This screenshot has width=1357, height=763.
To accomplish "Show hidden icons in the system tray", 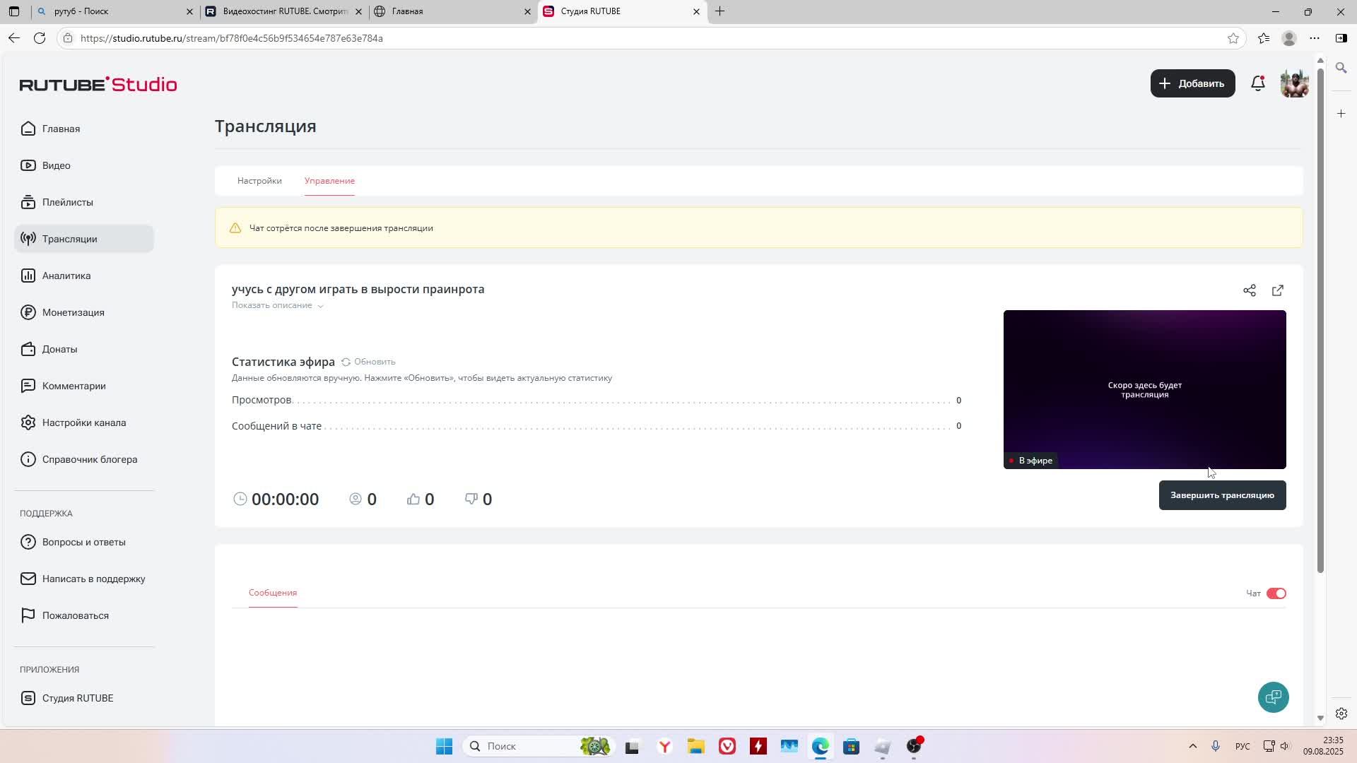I will pyautogui.click(x=1192, y=746).
